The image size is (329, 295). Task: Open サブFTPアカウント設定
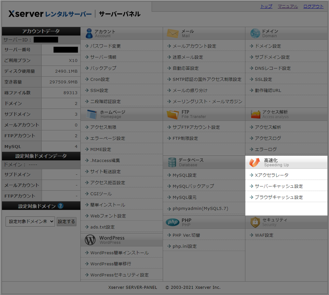(x=196, y=127)
